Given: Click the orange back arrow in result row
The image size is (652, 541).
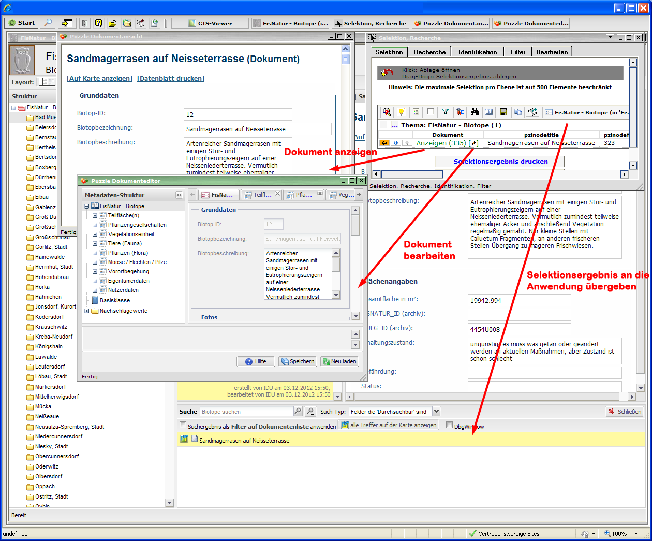Looking at the screenshot, I should (x=384, y=143).
